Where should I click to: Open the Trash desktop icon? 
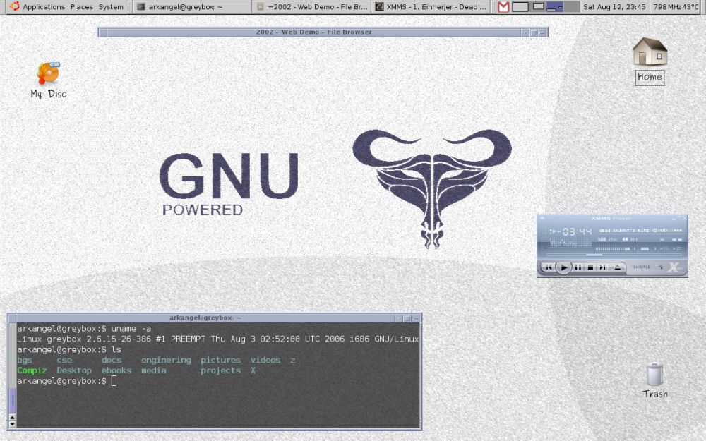coord(654,381)
